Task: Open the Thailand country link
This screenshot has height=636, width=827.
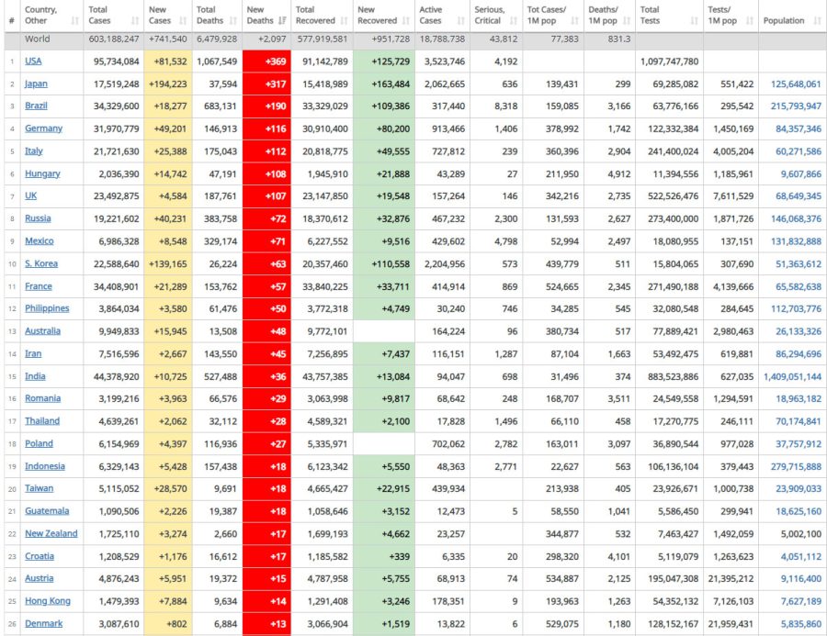Action: tap(42, 421)
